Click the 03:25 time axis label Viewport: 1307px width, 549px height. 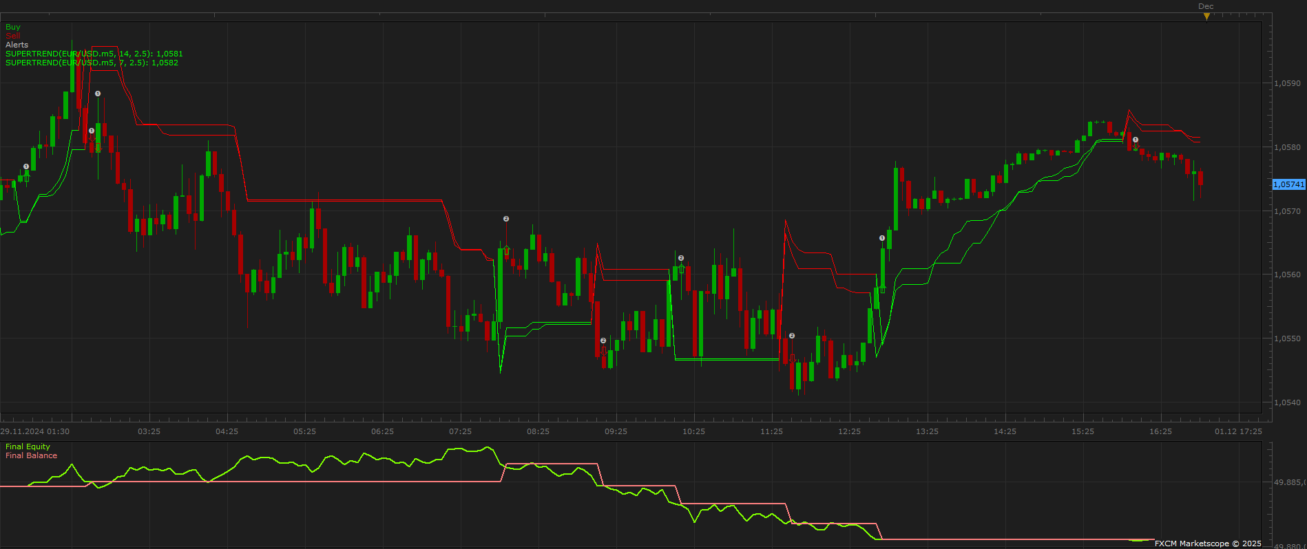pos(149,431)
